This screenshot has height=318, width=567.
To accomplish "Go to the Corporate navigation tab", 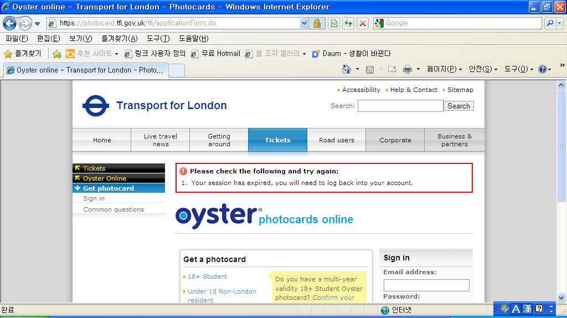I will (395, 140).
